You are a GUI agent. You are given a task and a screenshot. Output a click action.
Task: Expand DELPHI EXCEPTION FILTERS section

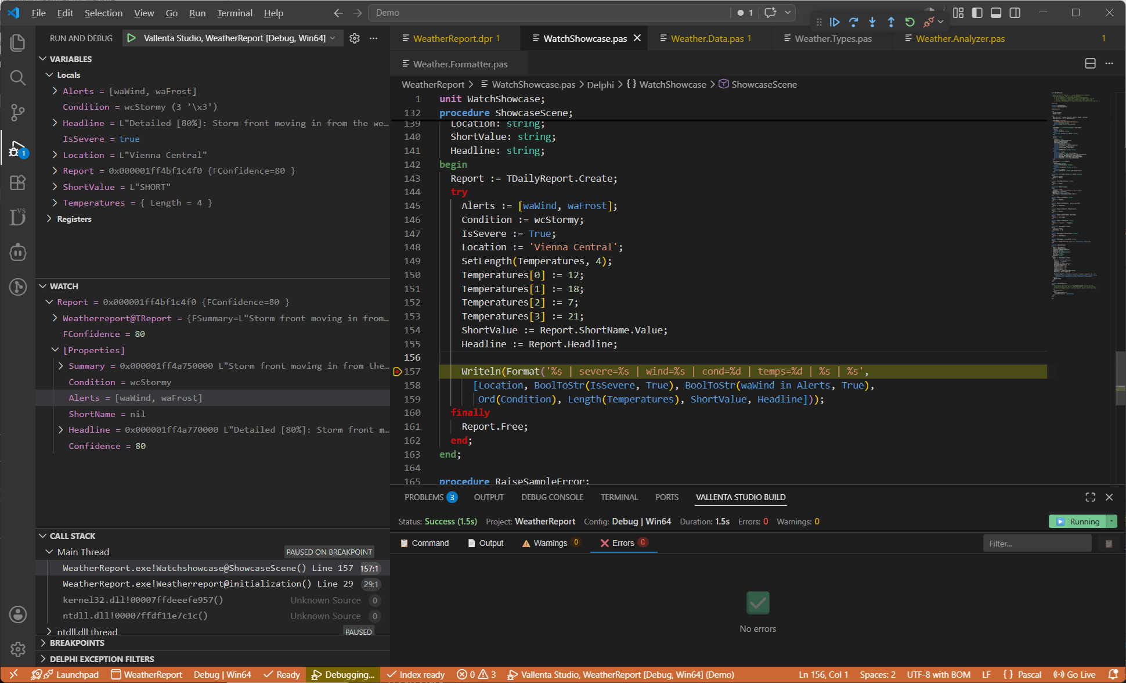pyautogui.click(x=42, y=659)
